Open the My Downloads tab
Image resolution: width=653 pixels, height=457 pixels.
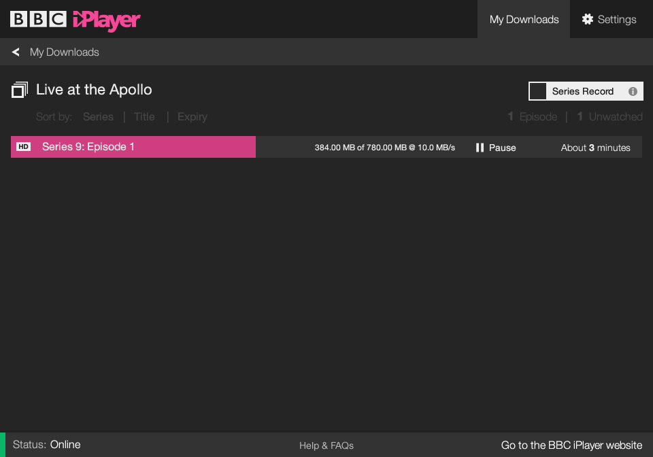click(524, 19)
